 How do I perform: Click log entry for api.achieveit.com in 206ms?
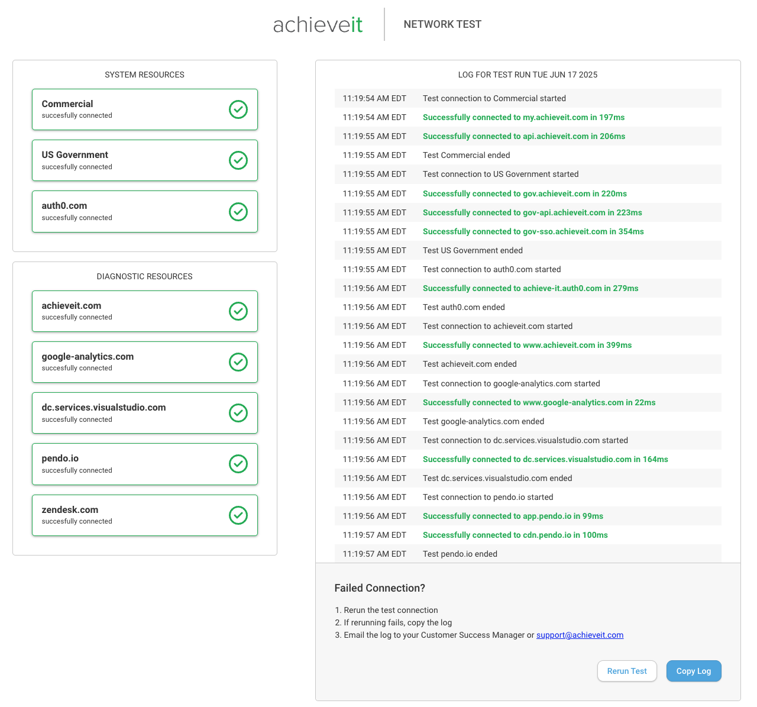(x=528, y=136)
